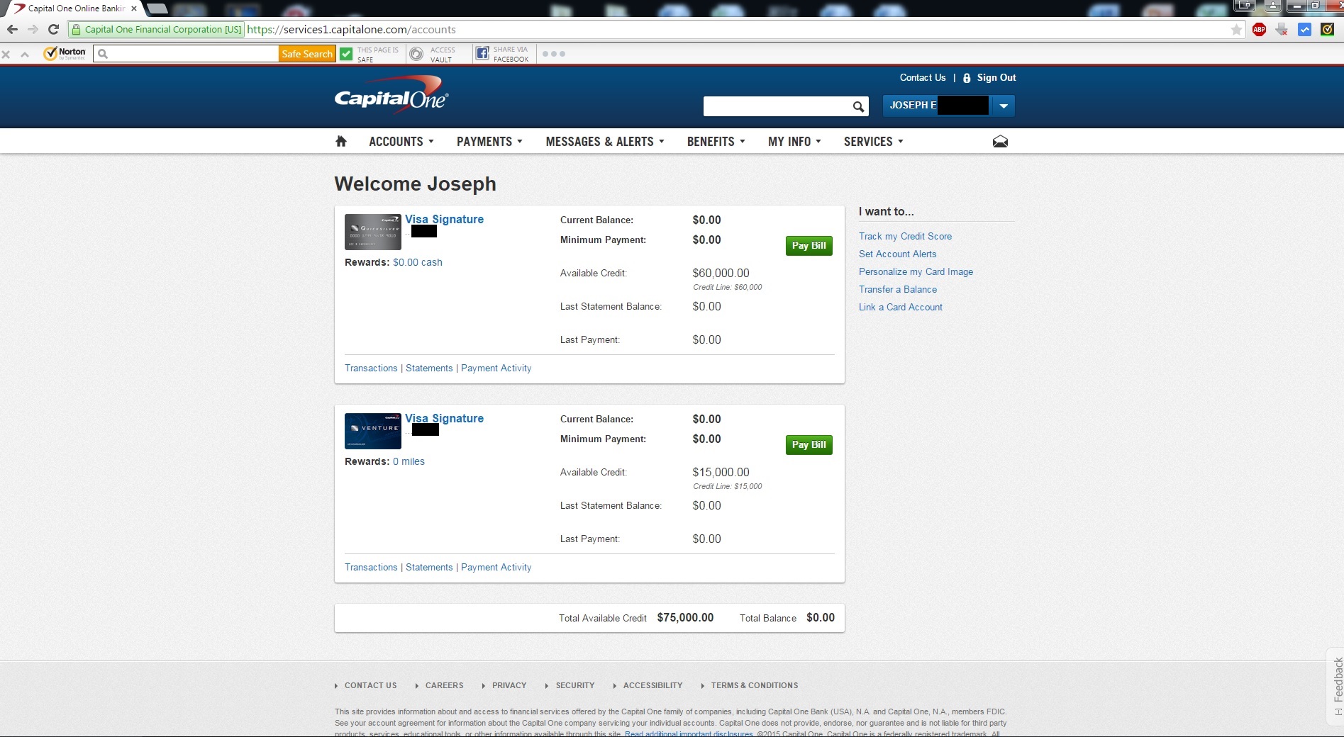Expand the JOSEPH account dropdown arrow
The image size is (1344, 737).
[1004, 106]
